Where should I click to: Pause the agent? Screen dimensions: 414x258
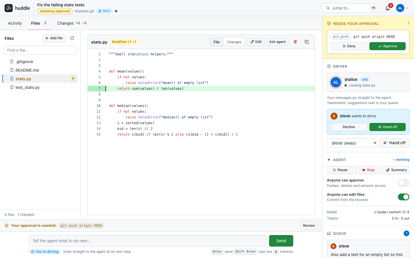click(340, 170)
